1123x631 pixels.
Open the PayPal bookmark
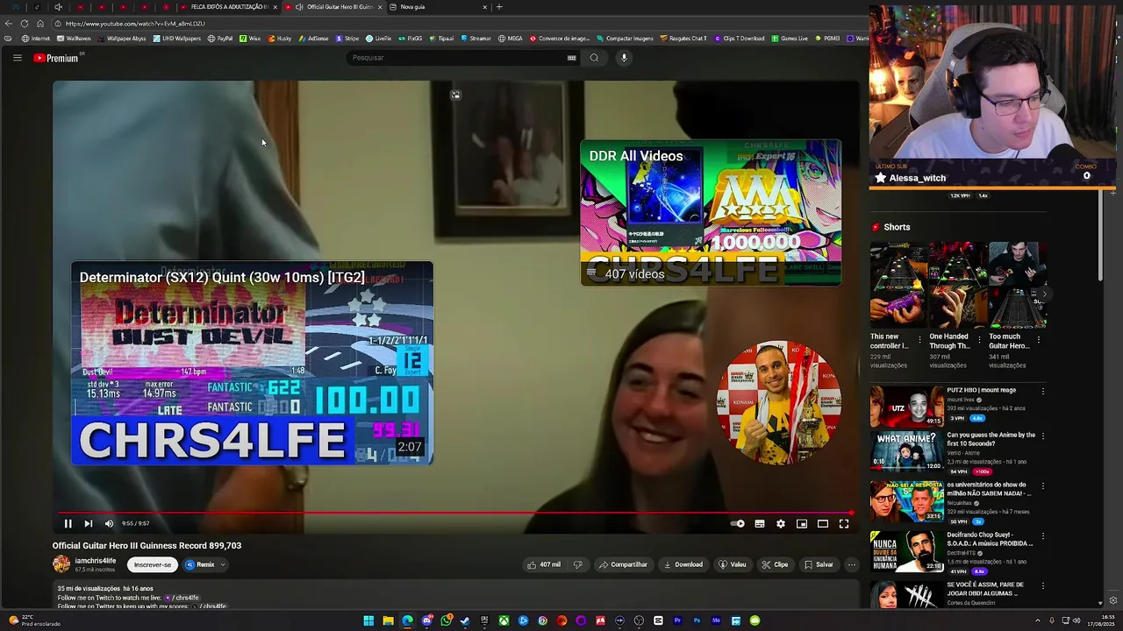pyautogui.click(x=220, y=39)
